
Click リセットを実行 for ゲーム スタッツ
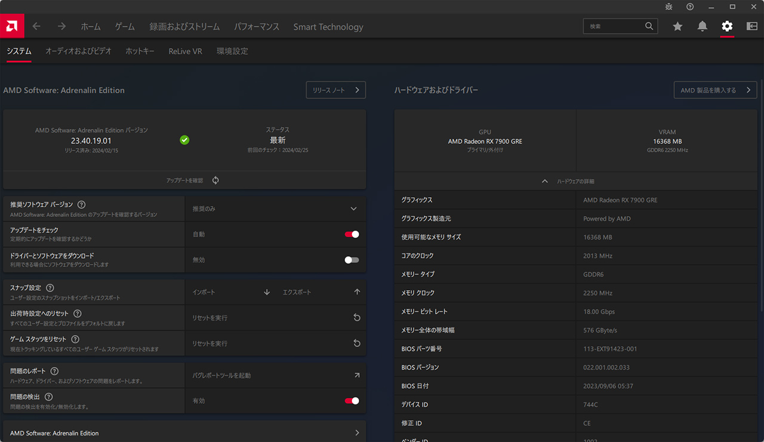pyautogui.click(x=210, y=343)
